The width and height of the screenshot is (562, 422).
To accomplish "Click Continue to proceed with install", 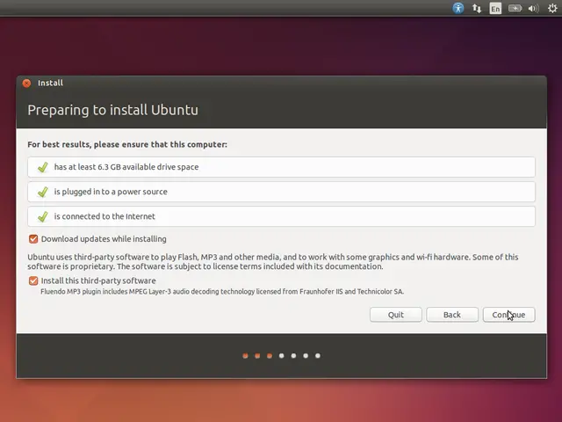I will pos(508,315).
